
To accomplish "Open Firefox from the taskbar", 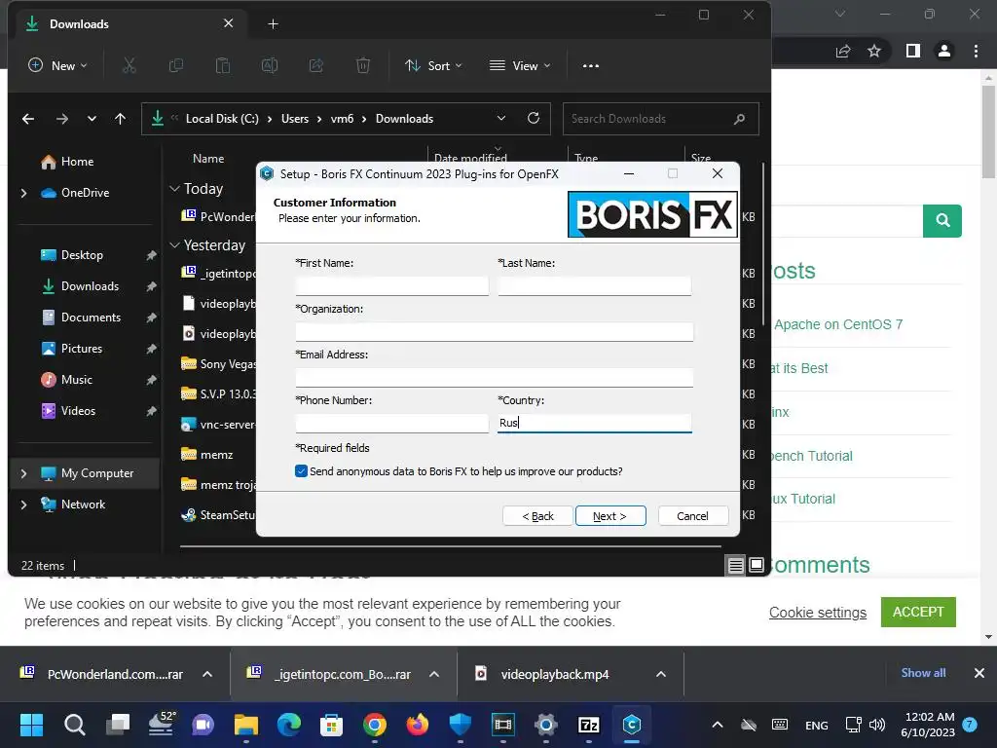I will point(417,725).
